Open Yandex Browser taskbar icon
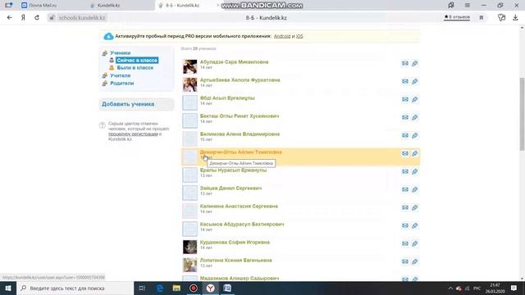This screenshot has width=525, height=295. (x=210, y=288)
